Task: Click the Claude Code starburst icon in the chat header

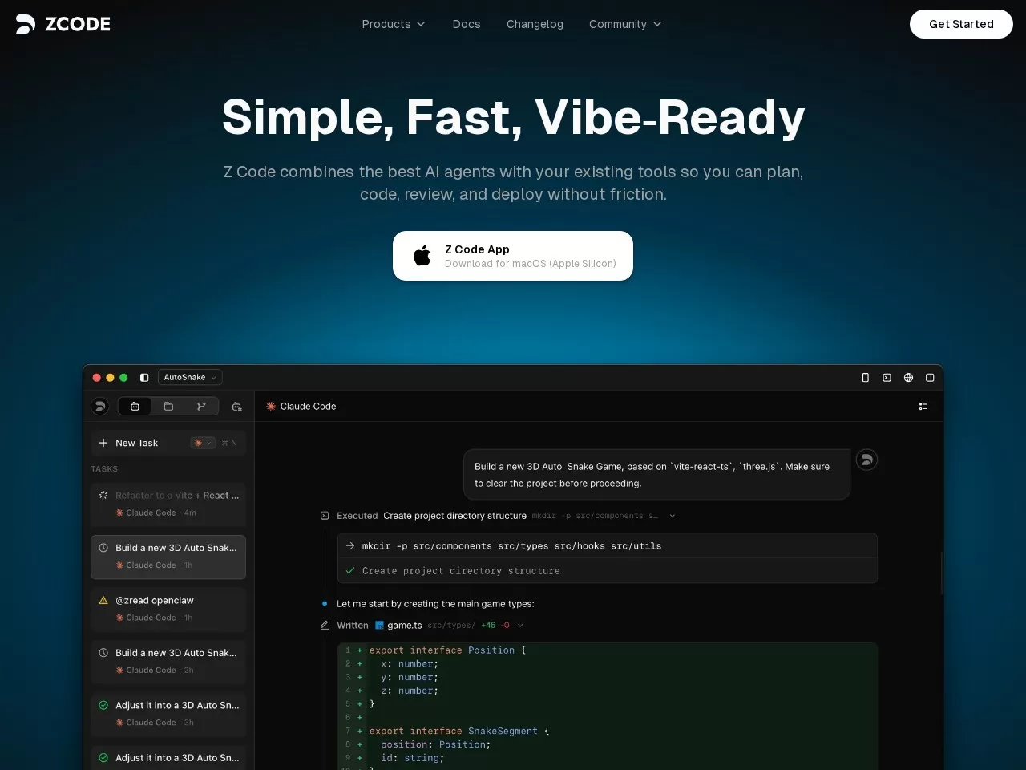Action: [x=271, y=407]
